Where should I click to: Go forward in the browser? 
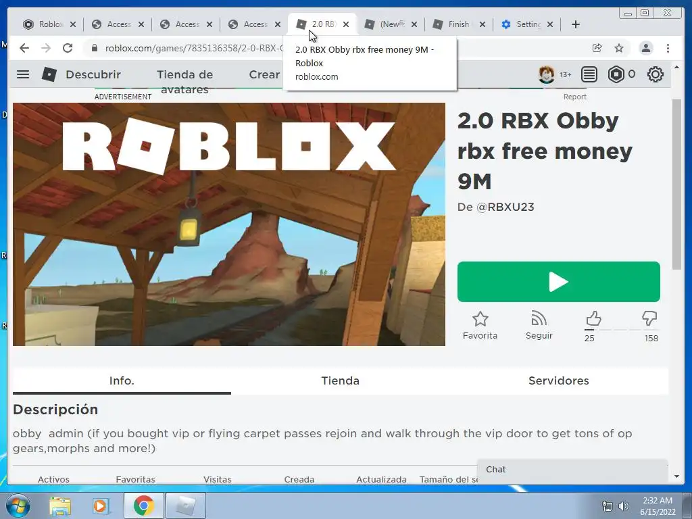coord(46,48)
